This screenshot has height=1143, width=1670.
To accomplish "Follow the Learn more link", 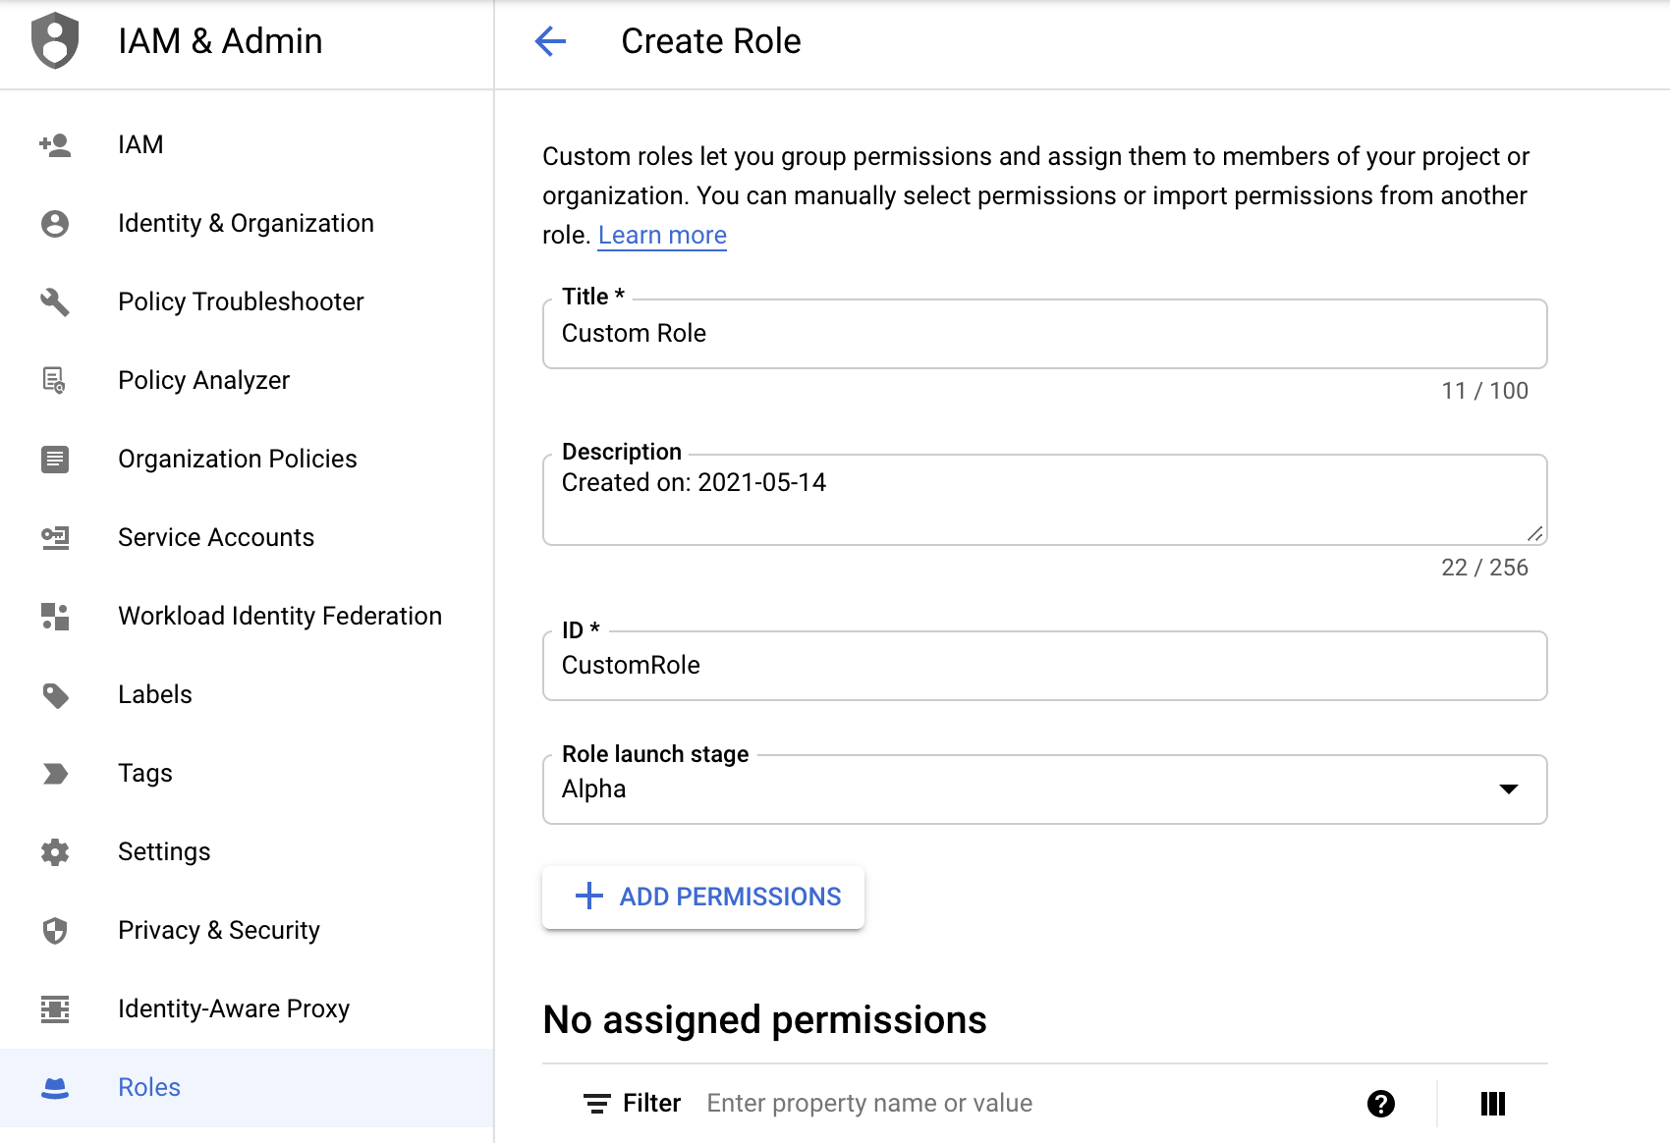I will (x=662, y=236).
